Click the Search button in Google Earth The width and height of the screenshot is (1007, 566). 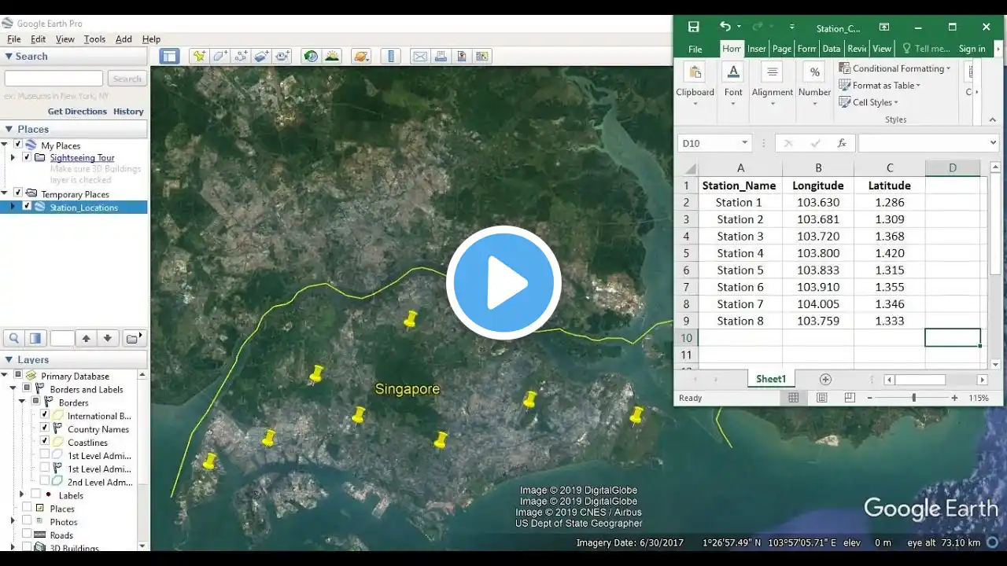pos(127,79)
